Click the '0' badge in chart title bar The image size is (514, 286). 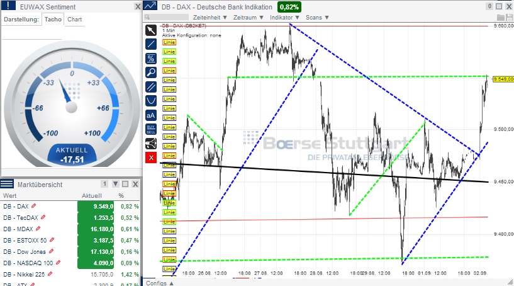489,6
